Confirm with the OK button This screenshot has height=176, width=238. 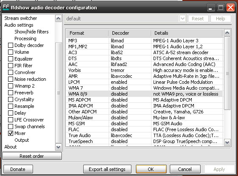point(151,169)
